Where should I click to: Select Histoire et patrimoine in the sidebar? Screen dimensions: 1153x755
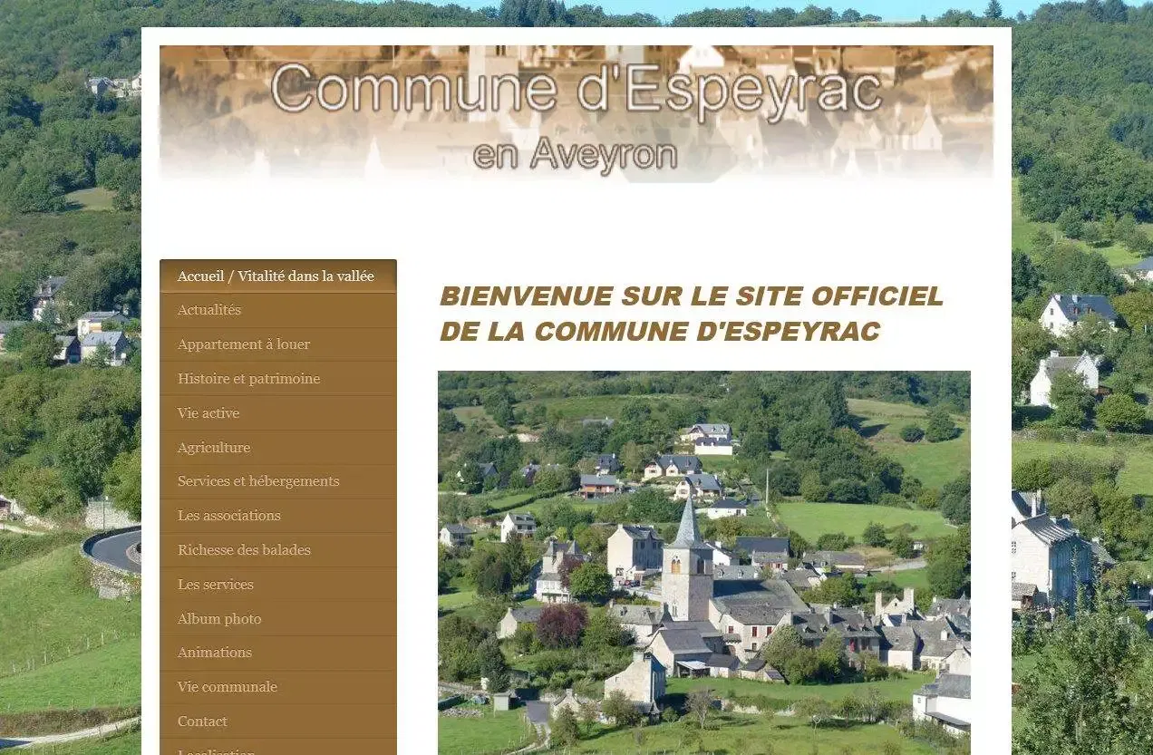click(248, 379)
